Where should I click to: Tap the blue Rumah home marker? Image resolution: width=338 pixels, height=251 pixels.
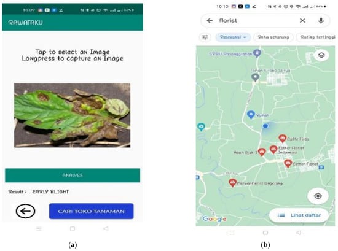[251, 115]
